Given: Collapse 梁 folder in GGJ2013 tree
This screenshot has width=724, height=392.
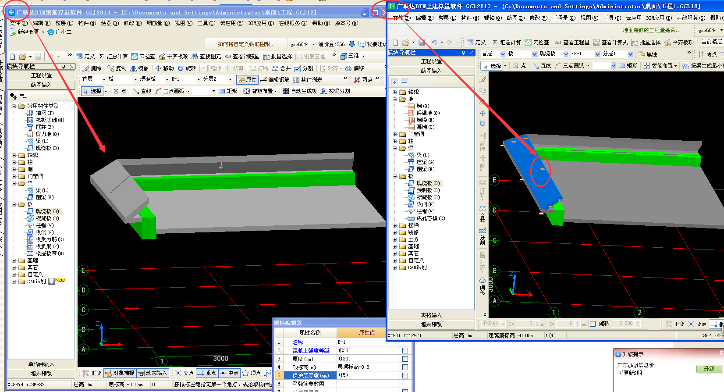Looking at the screenshot, I should [x=14, y=183].
